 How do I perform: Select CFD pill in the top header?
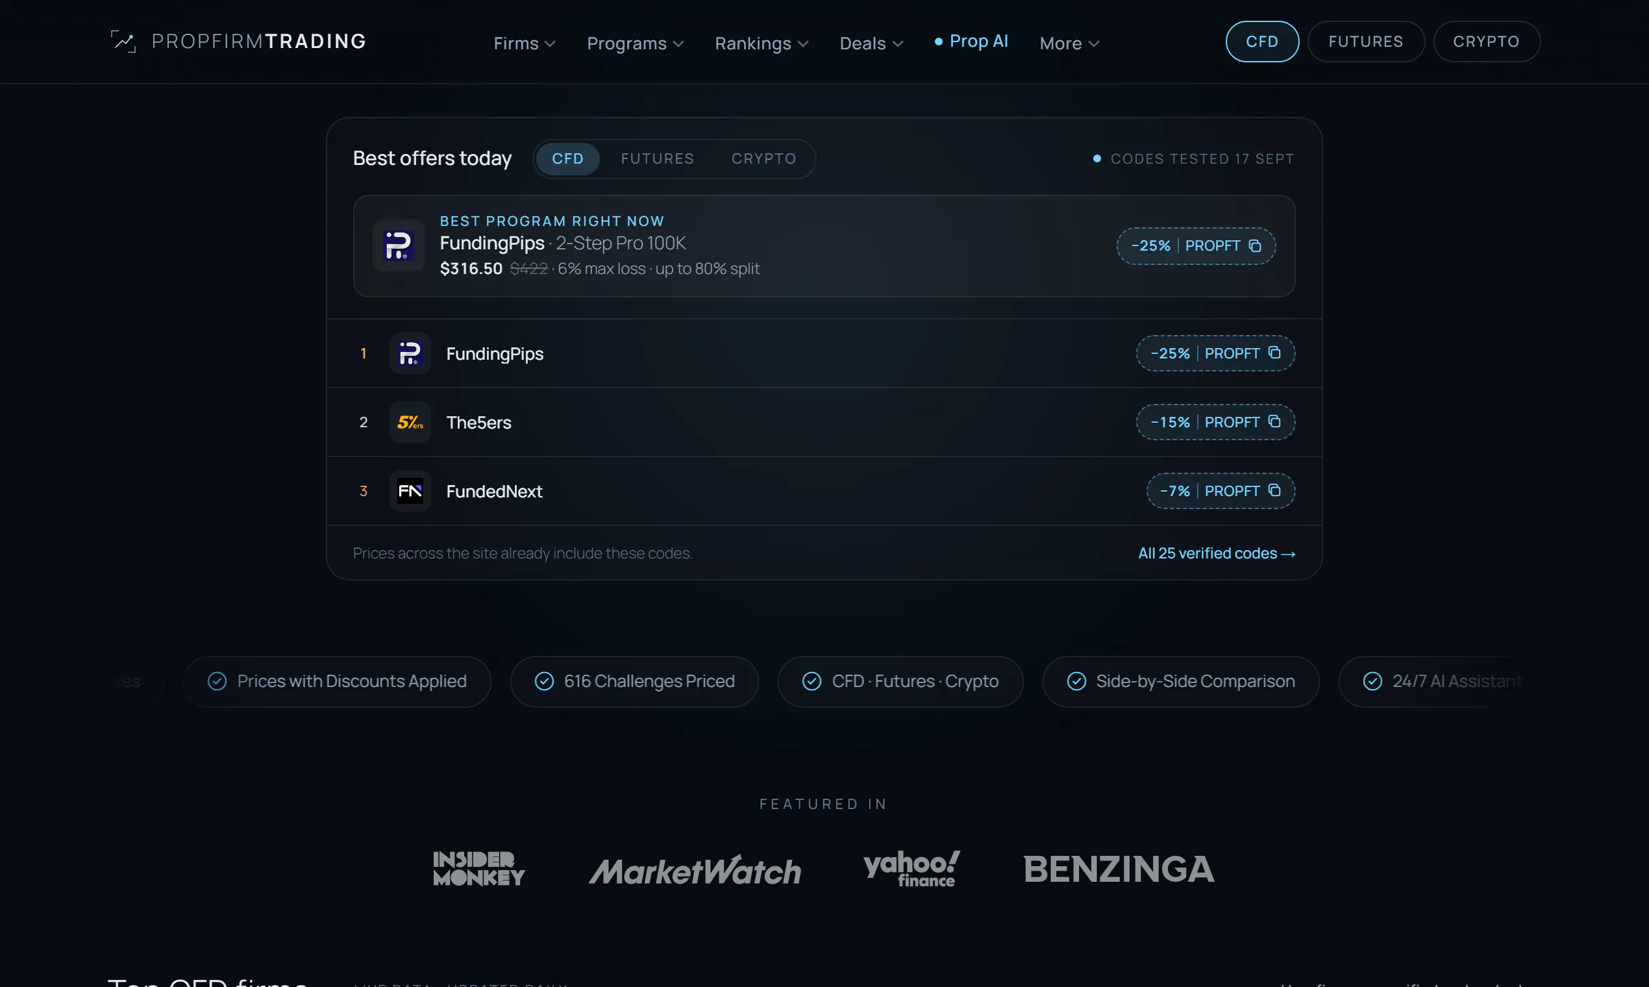click(x=1262, y=42)
